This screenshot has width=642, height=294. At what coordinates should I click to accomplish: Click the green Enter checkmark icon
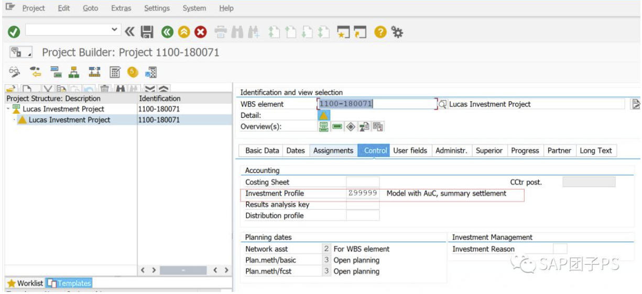coord(14,32)
